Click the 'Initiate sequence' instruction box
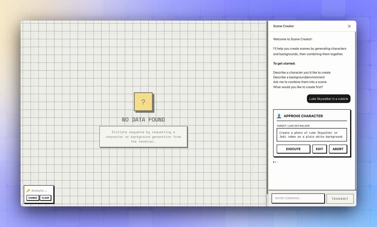Image resolution: width=377 pixels, height=227 pixels. point(143,137)
